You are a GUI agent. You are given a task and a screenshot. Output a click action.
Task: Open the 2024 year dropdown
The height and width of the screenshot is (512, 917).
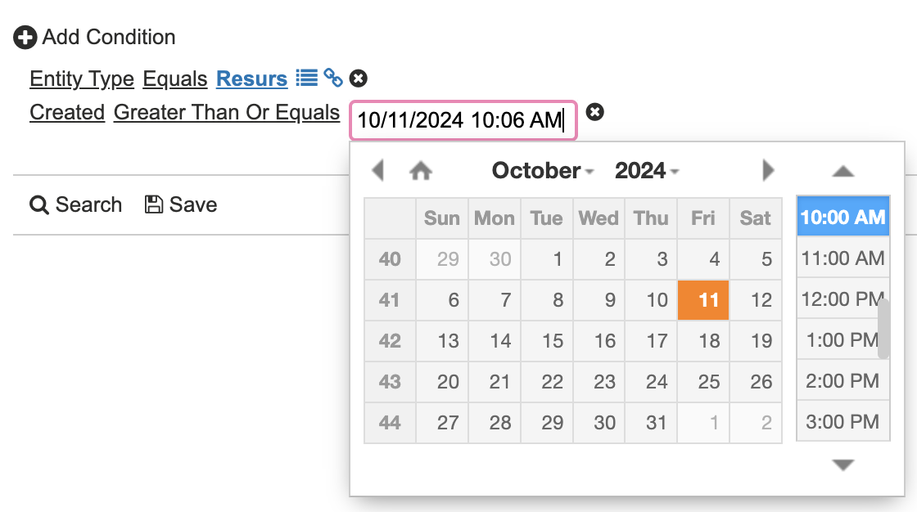[x=647, y=171]
